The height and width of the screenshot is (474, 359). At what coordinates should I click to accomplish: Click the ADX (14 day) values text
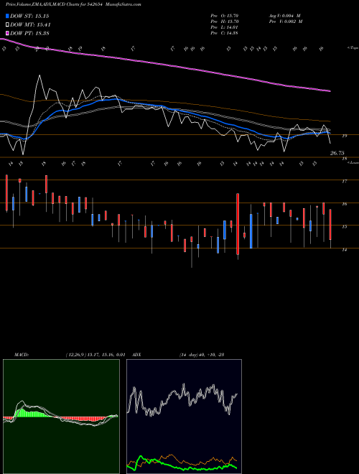[201, 355]
